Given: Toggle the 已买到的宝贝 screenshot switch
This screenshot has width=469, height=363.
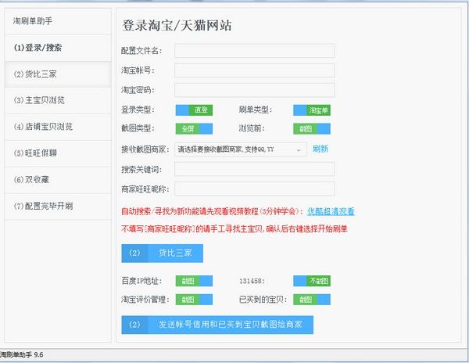Looking at the screenshot, I should [312, 300].
